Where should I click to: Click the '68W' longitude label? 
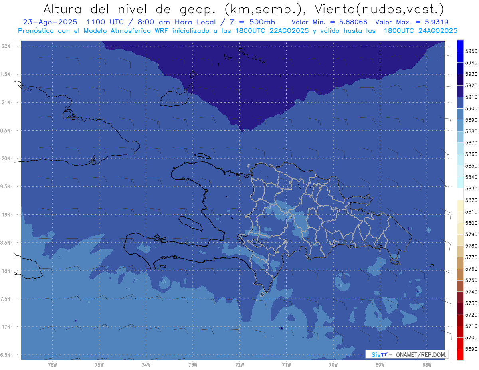[x=427, y=364]
